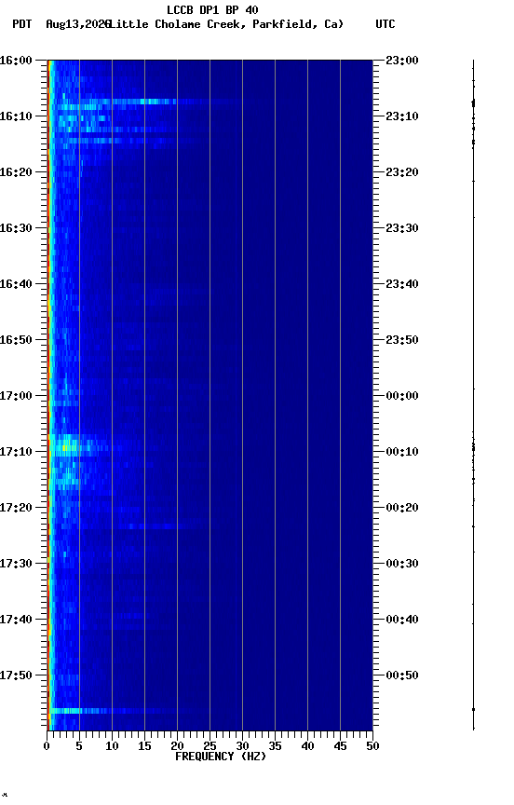Click the yellow energy burst near 17:09
Viewport: 514px width, 805px height.
coord(66,448)
